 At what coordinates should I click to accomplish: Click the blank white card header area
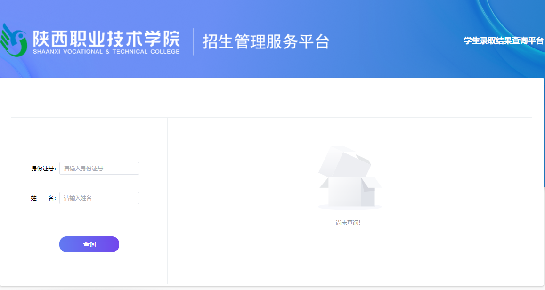click(271, 97)
